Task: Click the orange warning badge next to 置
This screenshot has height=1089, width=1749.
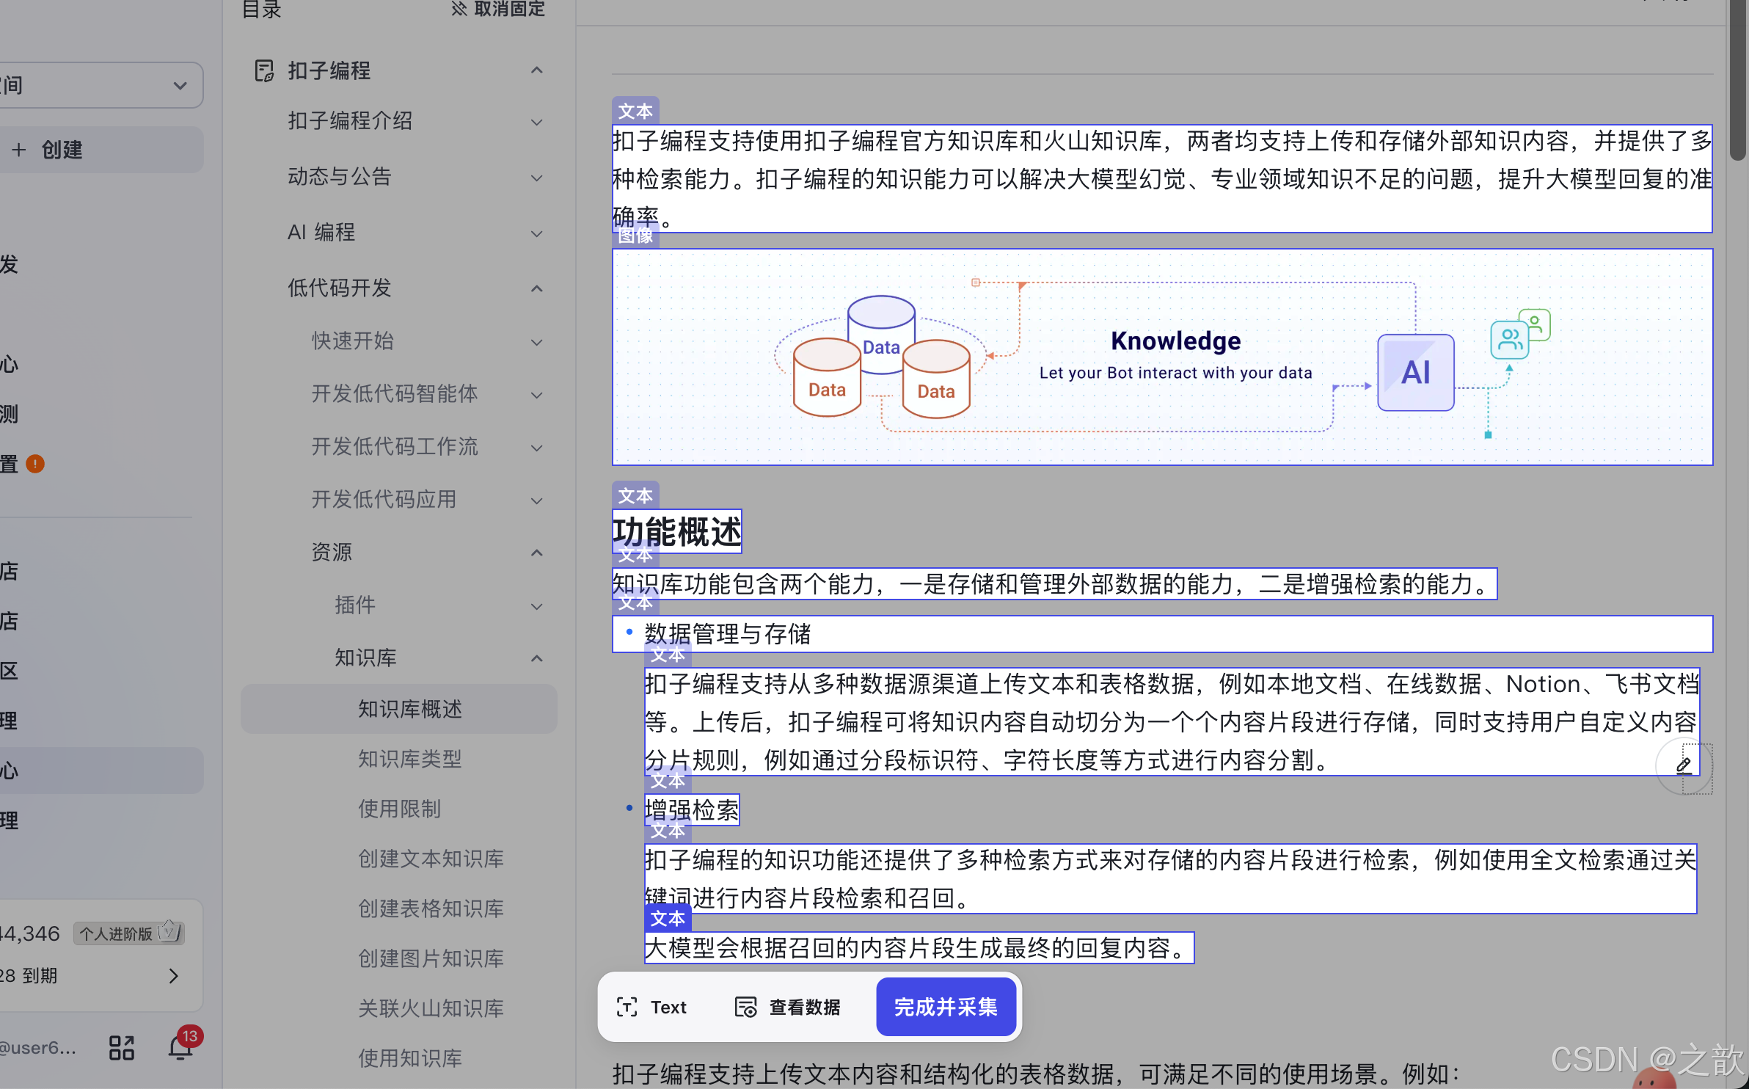Action: 34,464
